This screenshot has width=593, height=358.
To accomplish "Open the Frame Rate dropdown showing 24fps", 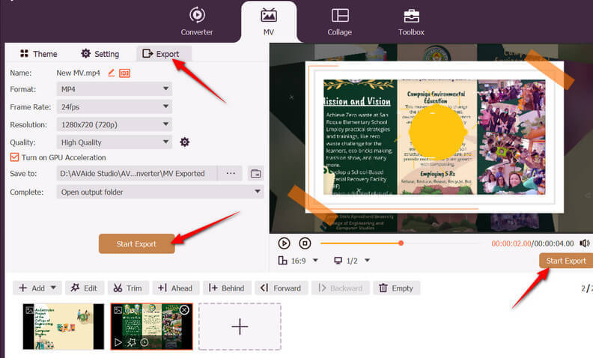I will tap(115, 107).
